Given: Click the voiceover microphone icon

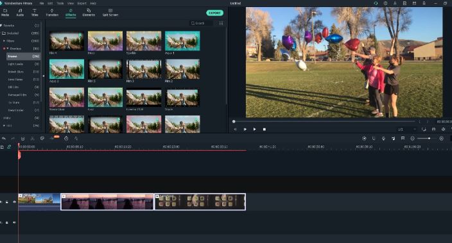Looking at the screenshot, I should point(383,138).
